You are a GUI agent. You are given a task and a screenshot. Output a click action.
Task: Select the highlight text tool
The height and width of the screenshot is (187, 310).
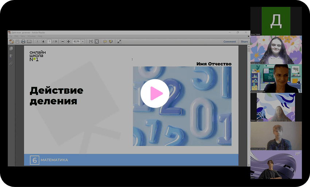point(111,41)
